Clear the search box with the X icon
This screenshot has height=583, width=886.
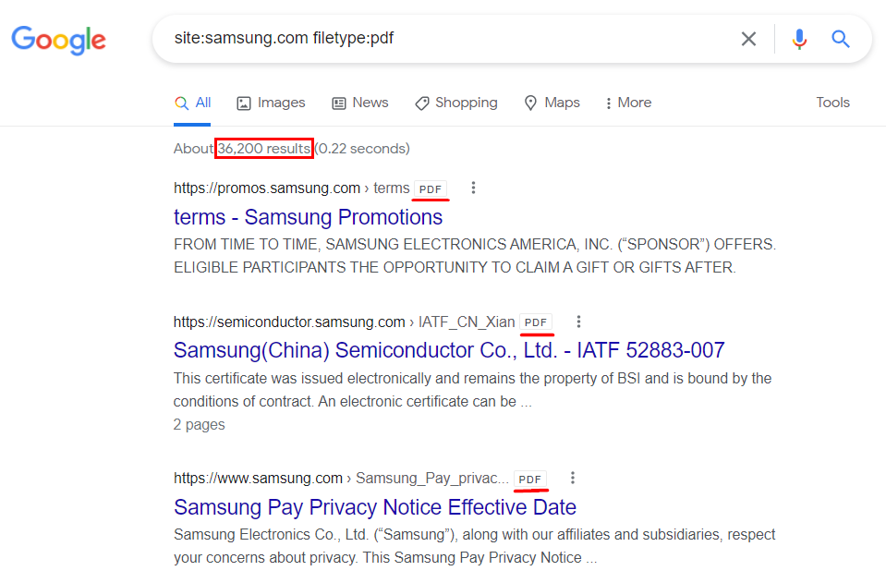[748, 39]
